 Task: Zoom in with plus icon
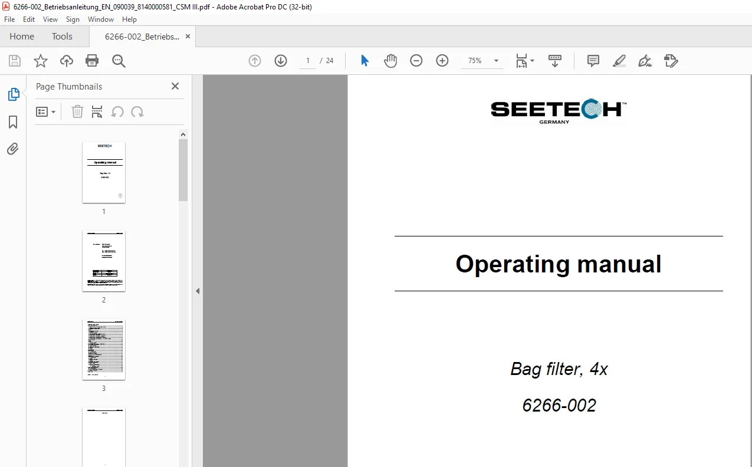coord(442,61)
